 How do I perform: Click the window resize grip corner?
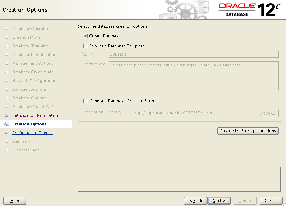tap(284, 204)
